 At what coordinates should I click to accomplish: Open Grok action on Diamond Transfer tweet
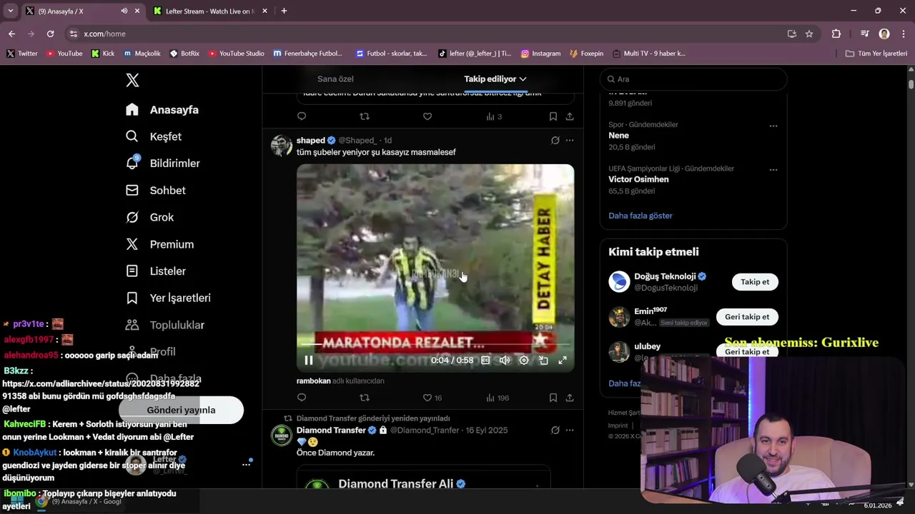click(x=555, y=430)
